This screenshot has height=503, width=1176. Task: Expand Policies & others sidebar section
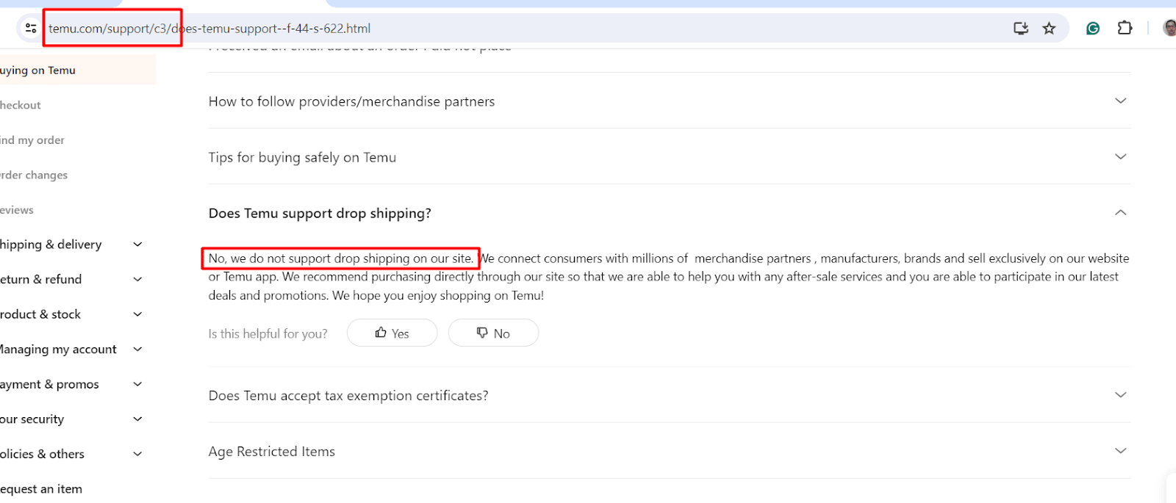[137, 454]
